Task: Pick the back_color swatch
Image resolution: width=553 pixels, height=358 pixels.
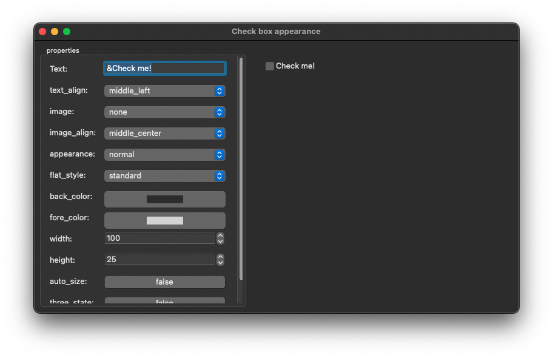Action: point(164,199)
